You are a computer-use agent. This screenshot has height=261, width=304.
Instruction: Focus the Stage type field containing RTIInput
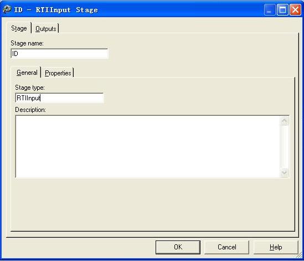pyautogui.click(x=59, y=98)
